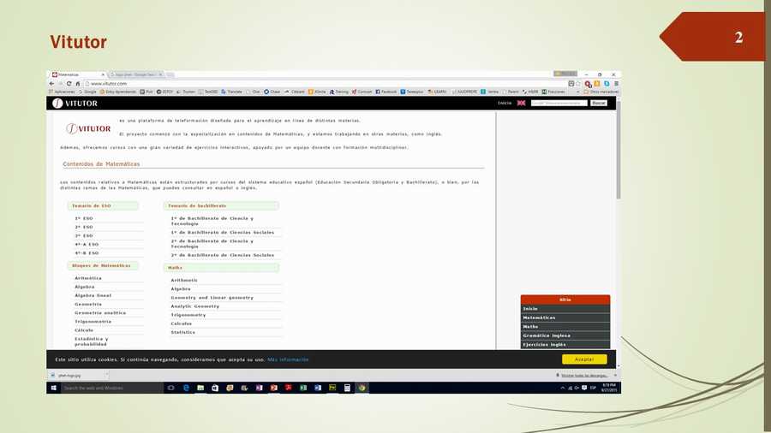Viewport: 771px width, 433px height.
Task: Open the downloaded jpg file in the downloads bar
Action: (75, 375)
